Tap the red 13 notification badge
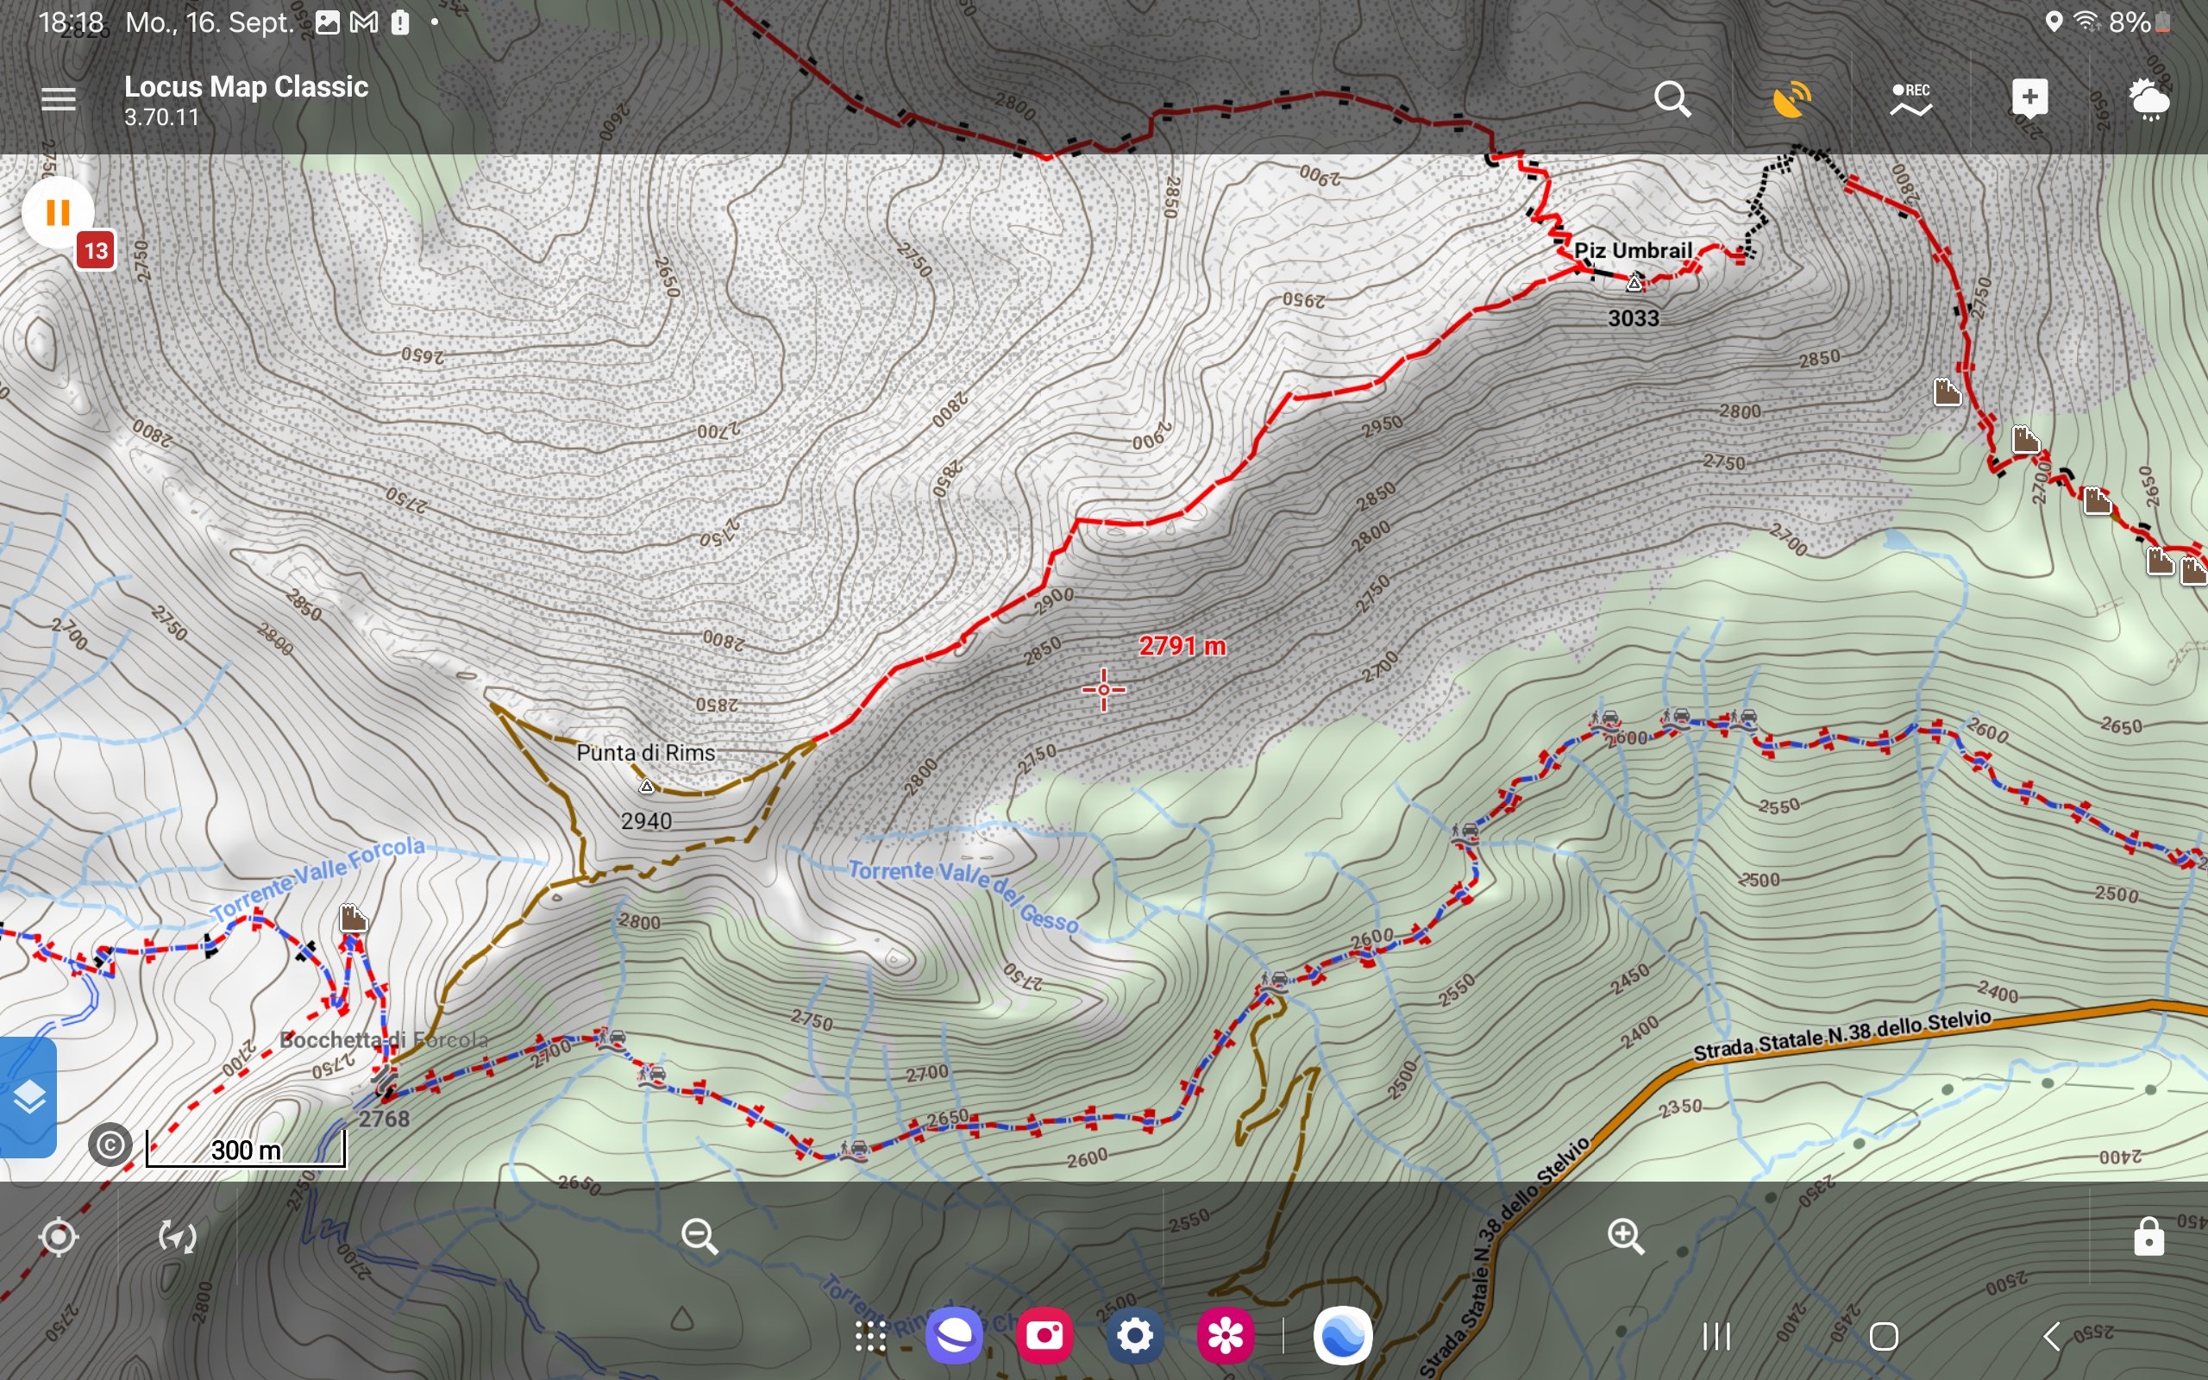The image size is (2208, 1380). [96, 251]
